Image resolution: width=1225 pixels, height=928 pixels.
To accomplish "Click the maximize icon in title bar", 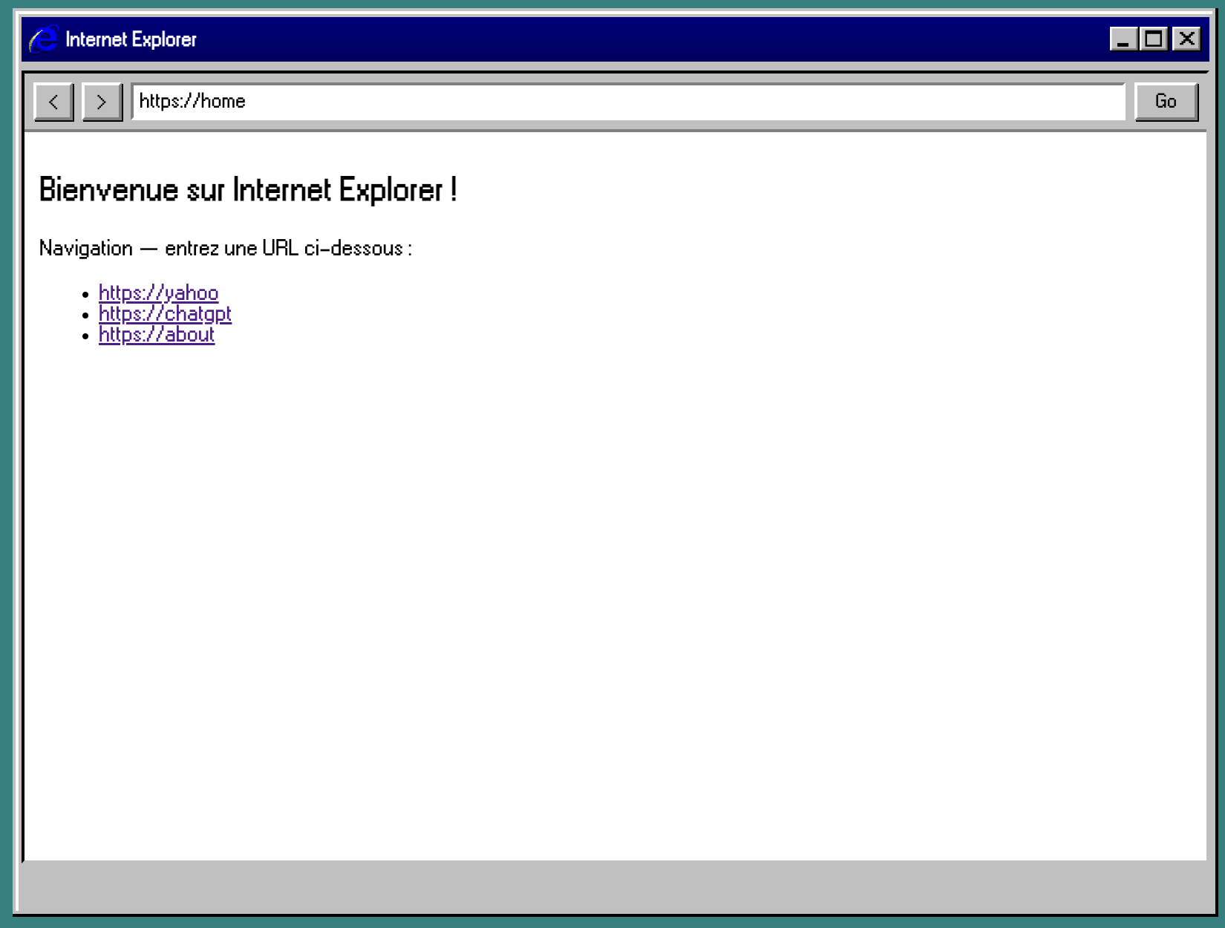I will 1152,39.
